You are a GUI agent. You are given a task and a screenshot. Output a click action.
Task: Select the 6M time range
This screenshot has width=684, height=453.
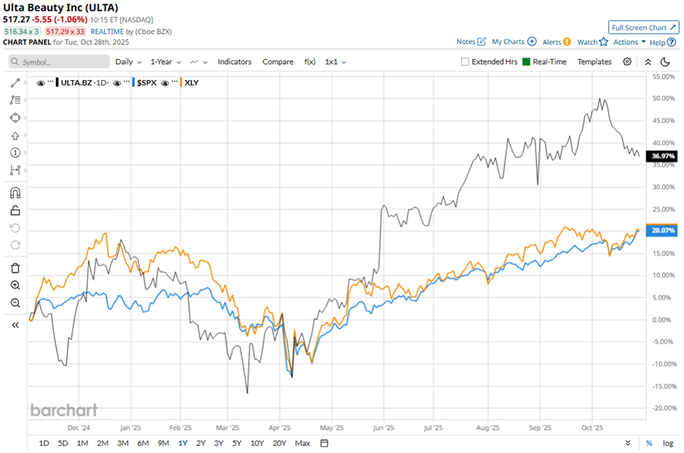[143, 443]
